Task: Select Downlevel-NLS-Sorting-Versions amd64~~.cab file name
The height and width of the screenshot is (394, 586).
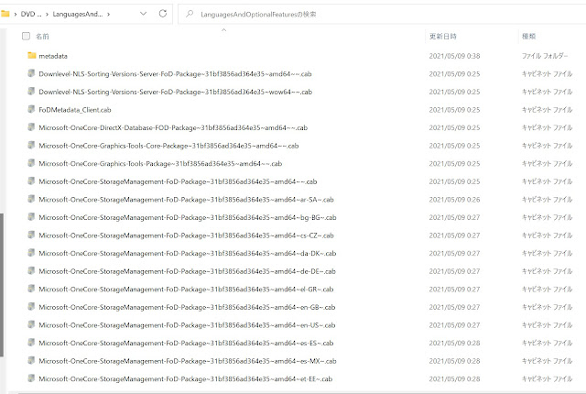Action: pyautogui.click(x=175, y=74)
